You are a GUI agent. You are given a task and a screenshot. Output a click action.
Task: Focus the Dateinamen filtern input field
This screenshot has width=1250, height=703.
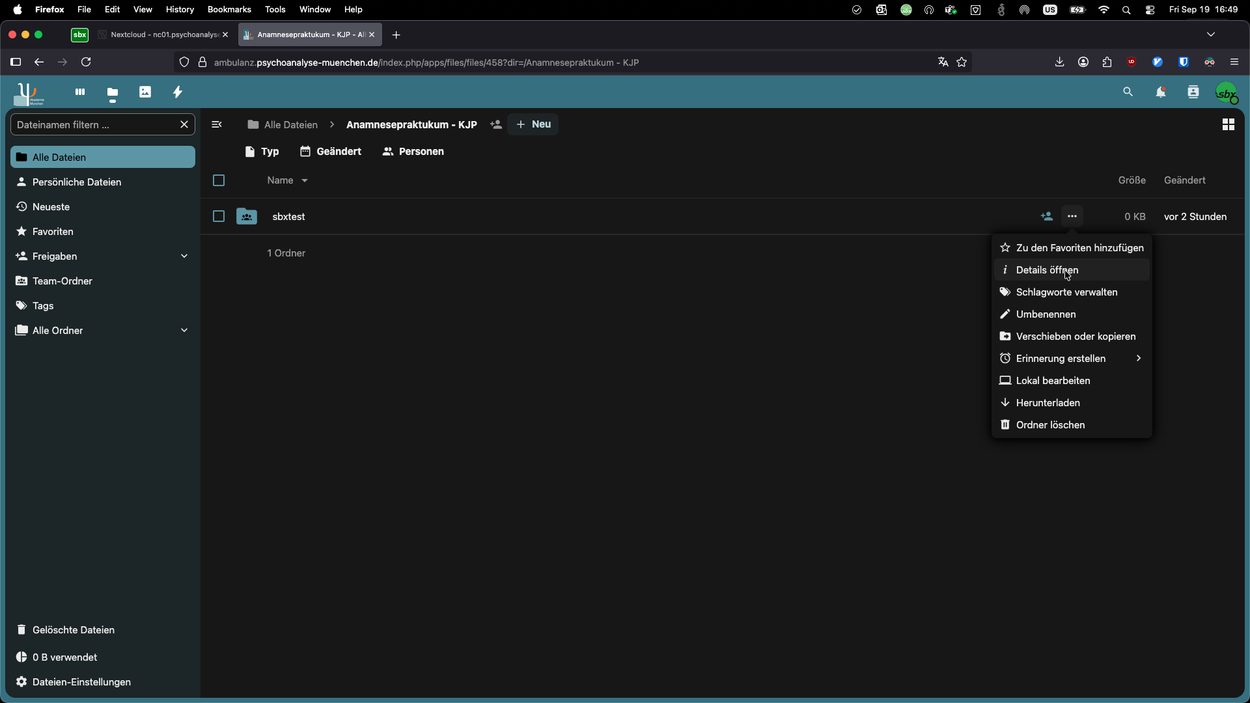(94, 125)
